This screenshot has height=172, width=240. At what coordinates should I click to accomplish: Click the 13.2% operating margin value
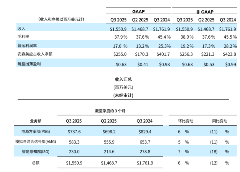click(142, 46)
